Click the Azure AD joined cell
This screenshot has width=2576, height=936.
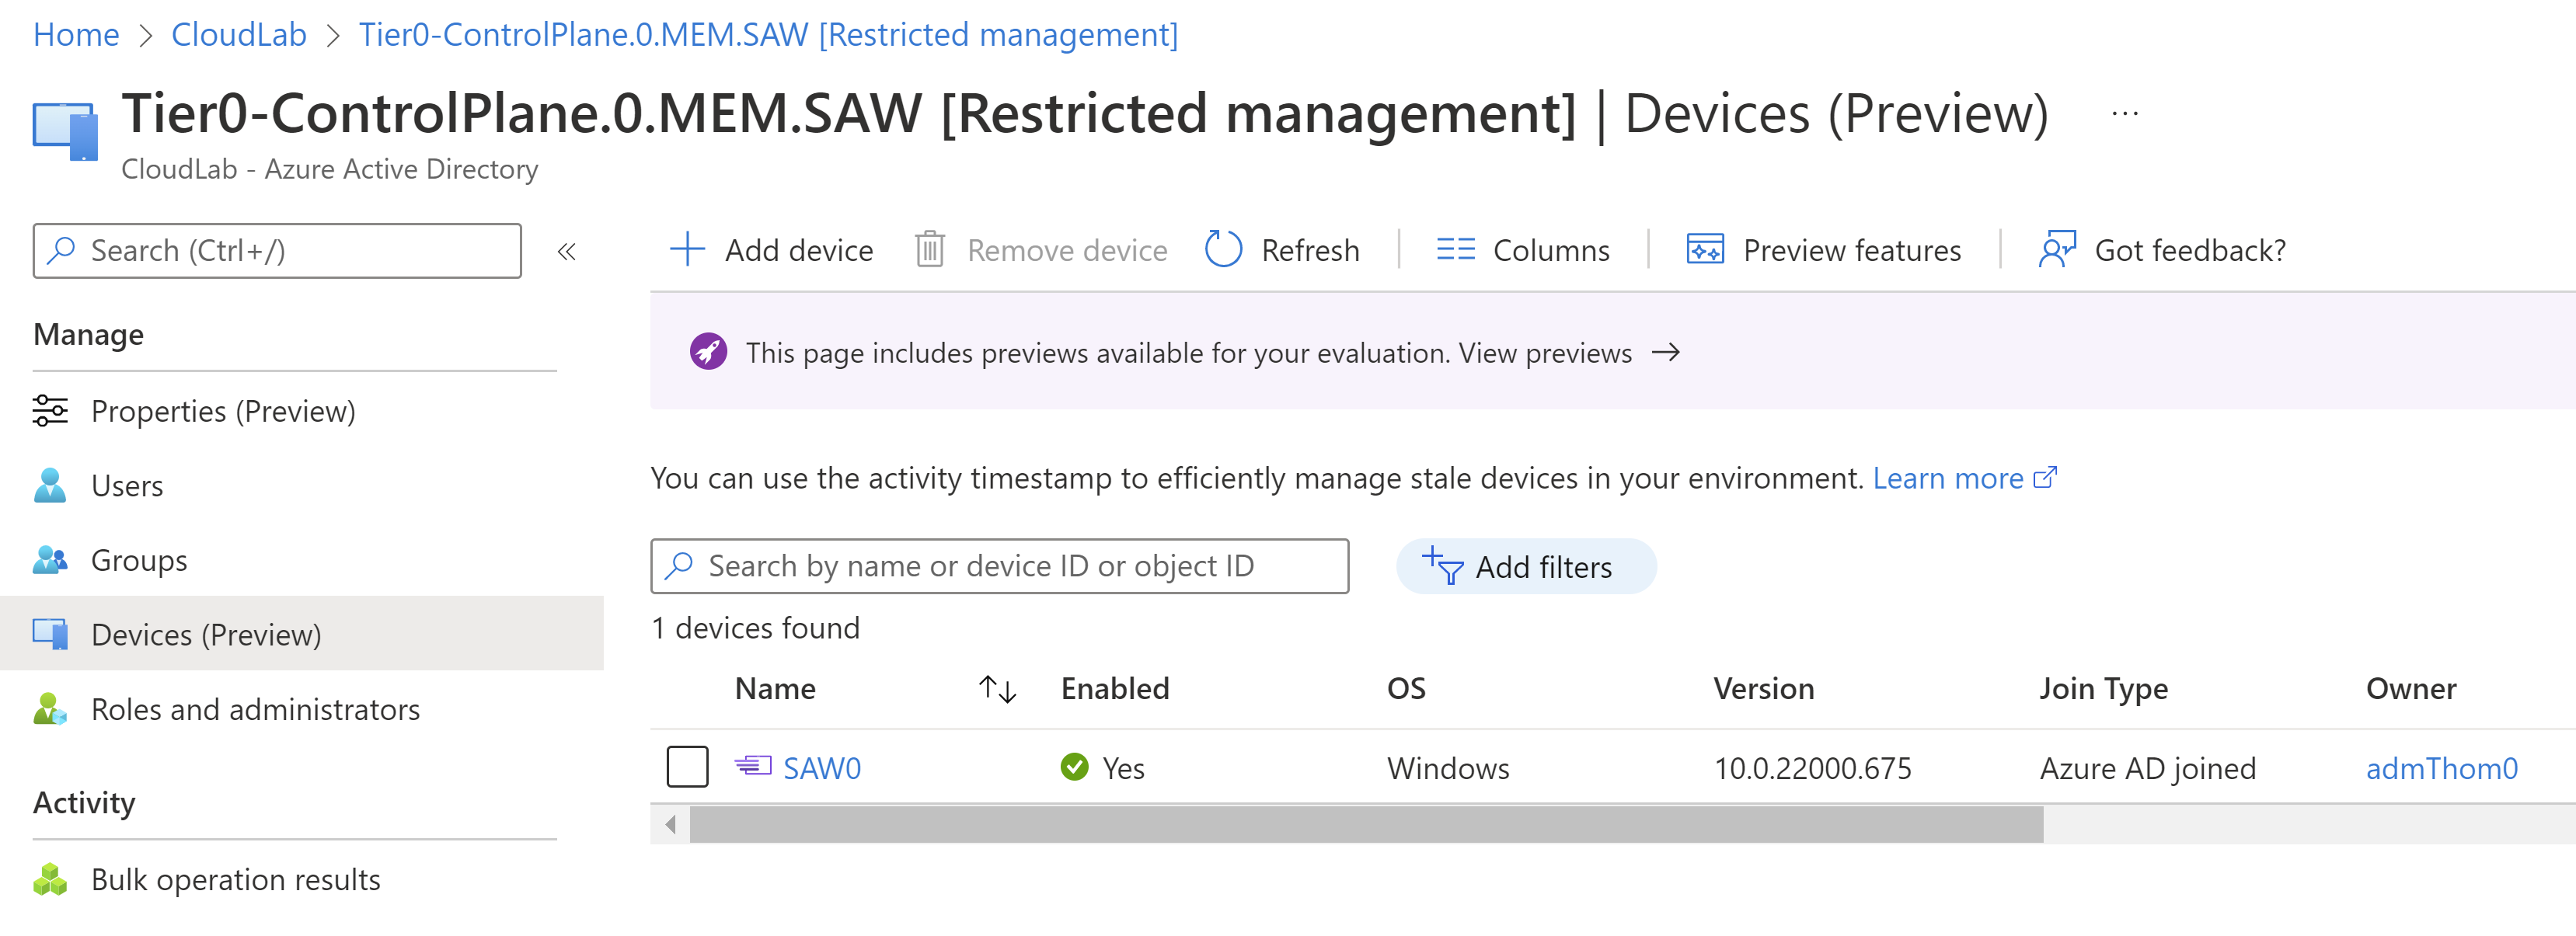point(2147,767)
